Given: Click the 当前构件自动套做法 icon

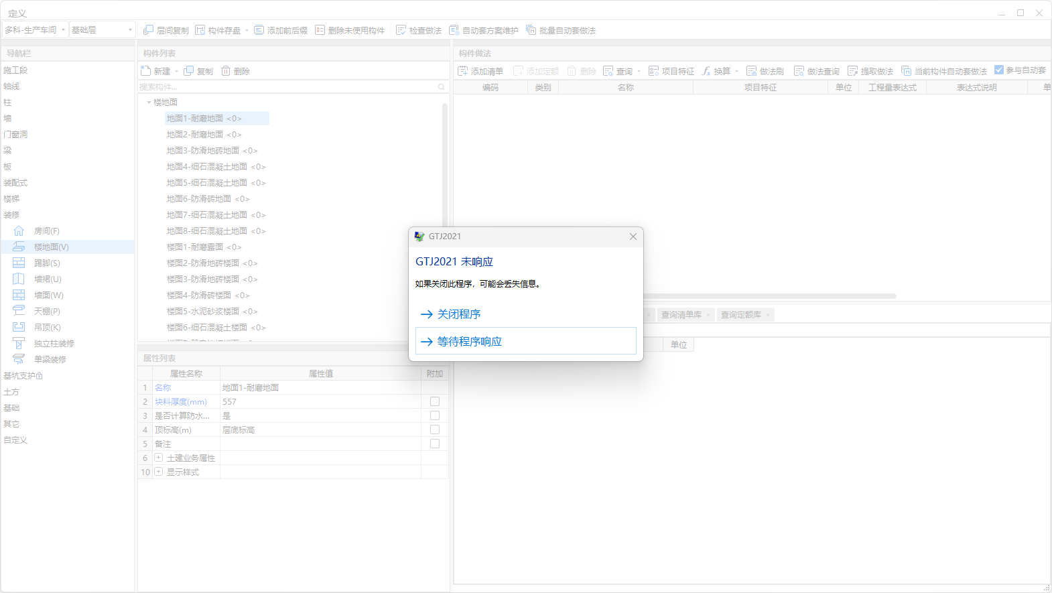Looking at the screenshot, I should tap(907, 71).
